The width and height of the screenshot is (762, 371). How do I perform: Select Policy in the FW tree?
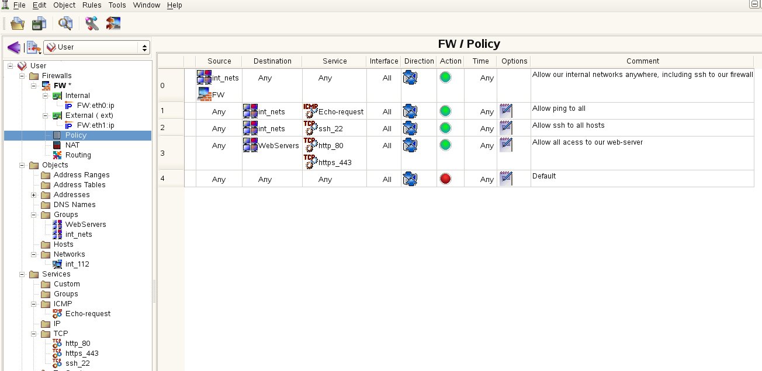pos(77,135)
